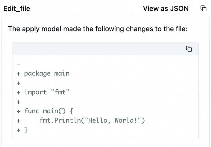Image resolution: width=211 pixels, height=147 pixels.
Task: Click the blank added line after package main
Action: click(x=19, y=83)
